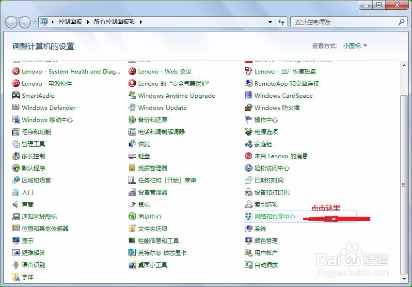Open the 同步中心 green sync icon
This screenshot has height=287, width=412.
[x=132, y=216]
